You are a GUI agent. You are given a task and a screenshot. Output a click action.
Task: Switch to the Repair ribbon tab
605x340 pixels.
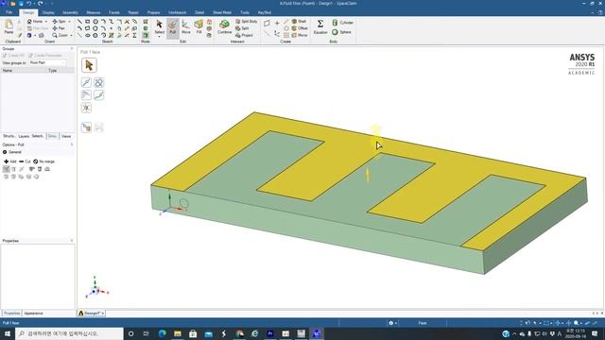click(x=133, y=12)
